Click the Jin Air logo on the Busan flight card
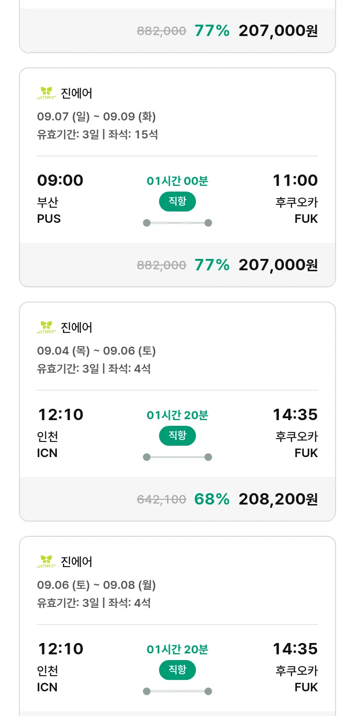Screen dimensions: 355x716 coord(46,93)
